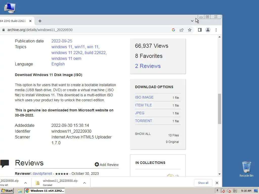The width and height of the screenshot is (259, 194).
Task: Open the TORRENT download option
Action: point(143,121)
